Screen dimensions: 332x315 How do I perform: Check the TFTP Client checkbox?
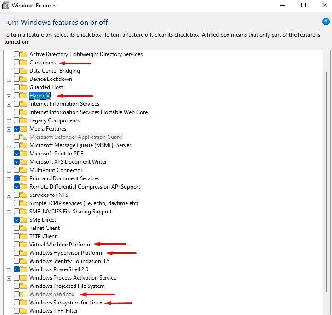[17, 236]
